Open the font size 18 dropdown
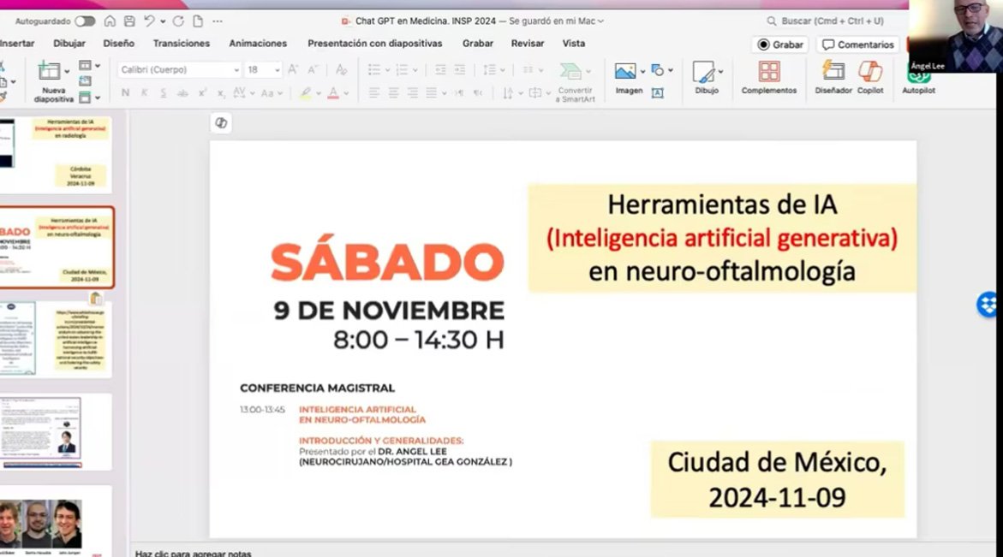 (277, 70)
